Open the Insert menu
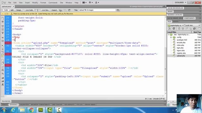This screenshot has width=202, height=113. pyautogui.click(x=27, y=3)
